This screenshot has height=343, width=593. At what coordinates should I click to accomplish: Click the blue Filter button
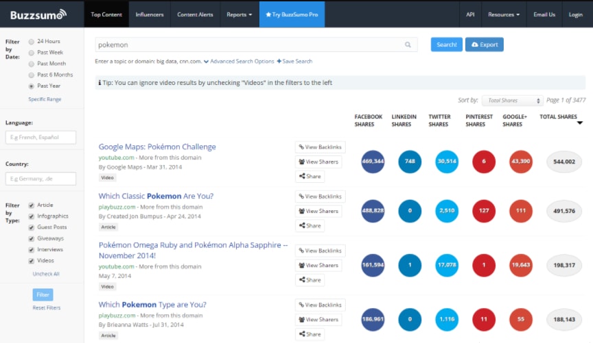(43, 294)
